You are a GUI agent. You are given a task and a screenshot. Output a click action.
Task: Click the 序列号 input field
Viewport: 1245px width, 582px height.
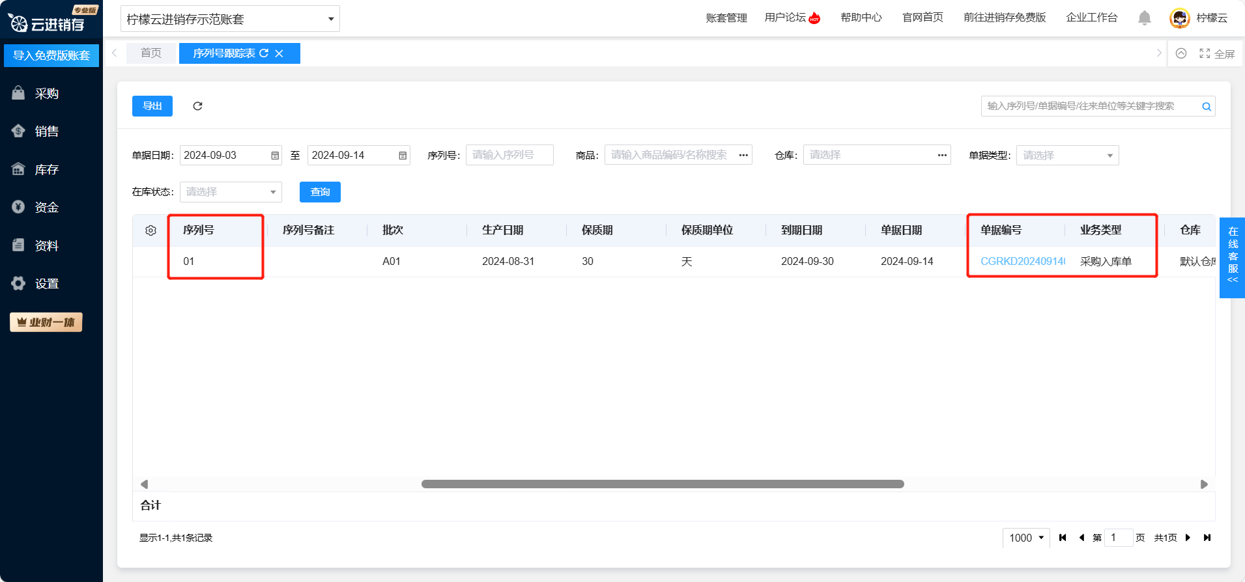[509, 155]
